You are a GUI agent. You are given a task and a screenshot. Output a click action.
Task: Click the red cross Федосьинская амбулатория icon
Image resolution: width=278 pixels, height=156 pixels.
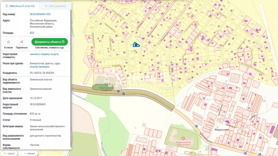click(x=183, y=138)
